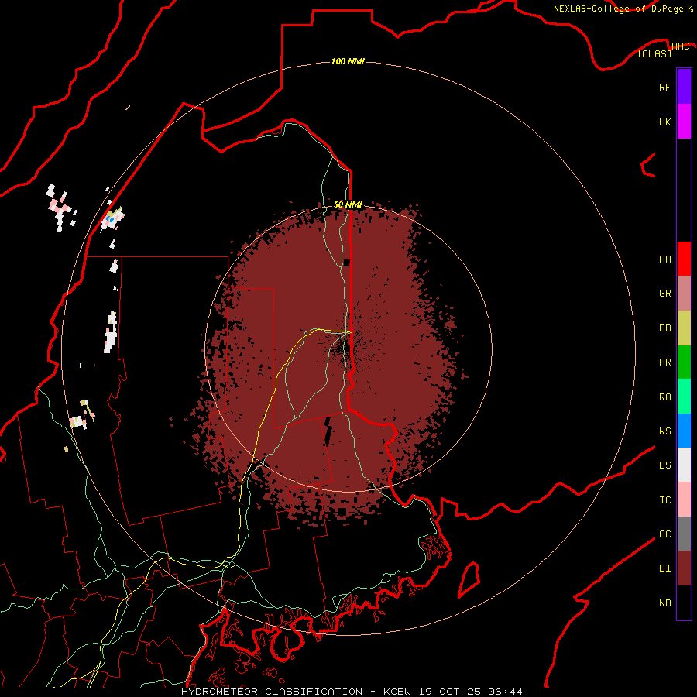The image size is (697, 697).
Task: Click the HA red legend swatch
Action: [x=684, y=259]
